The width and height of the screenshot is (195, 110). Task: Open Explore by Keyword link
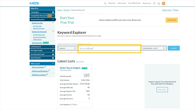[x=39, y=32]
